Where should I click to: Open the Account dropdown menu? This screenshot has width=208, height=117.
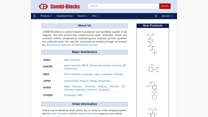(167, 16)
